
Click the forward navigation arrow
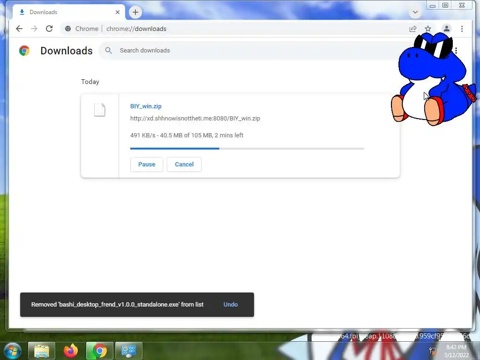(34, 29)
